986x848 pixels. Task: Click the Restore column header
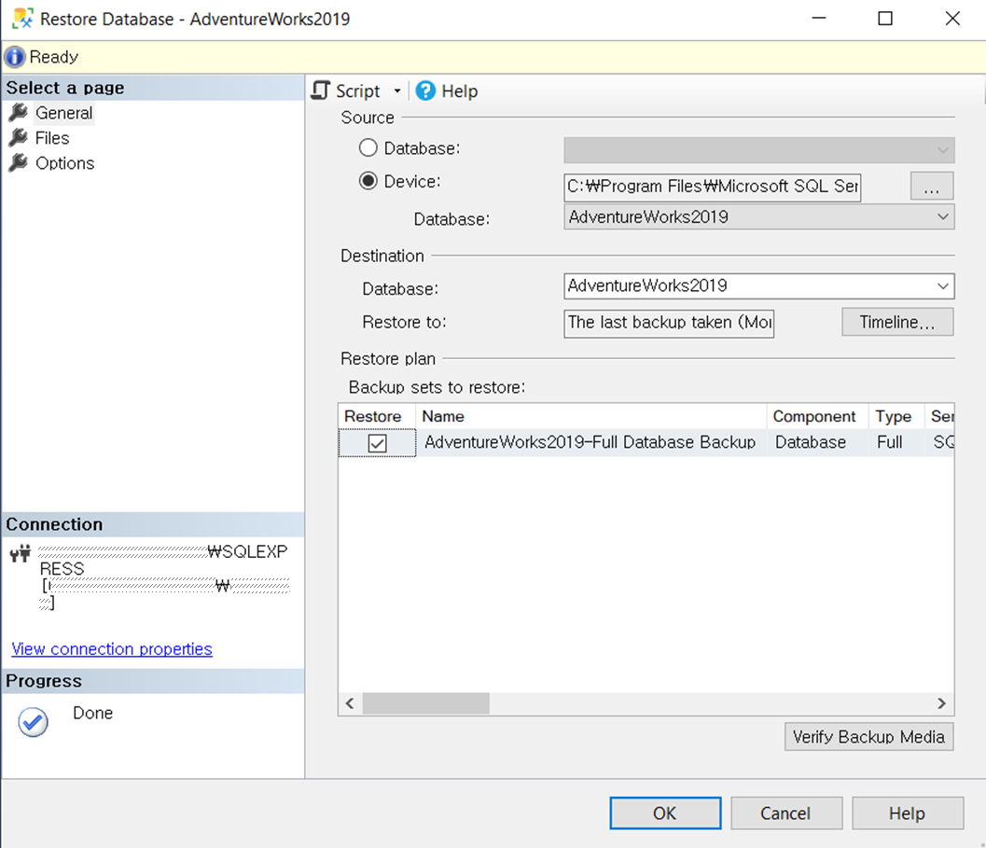[x=377, y=416]
